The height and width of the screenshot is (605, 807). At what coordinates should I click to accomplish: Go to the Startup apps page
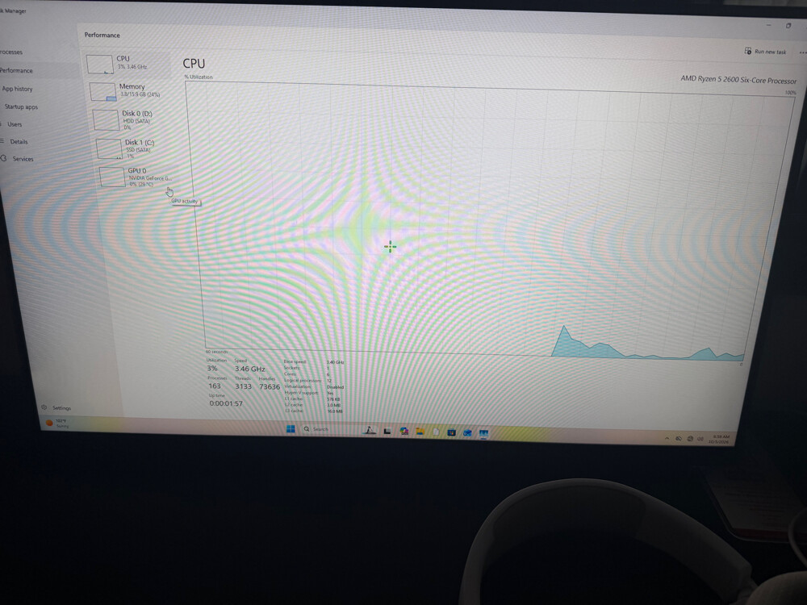click(x=21, y=106)
